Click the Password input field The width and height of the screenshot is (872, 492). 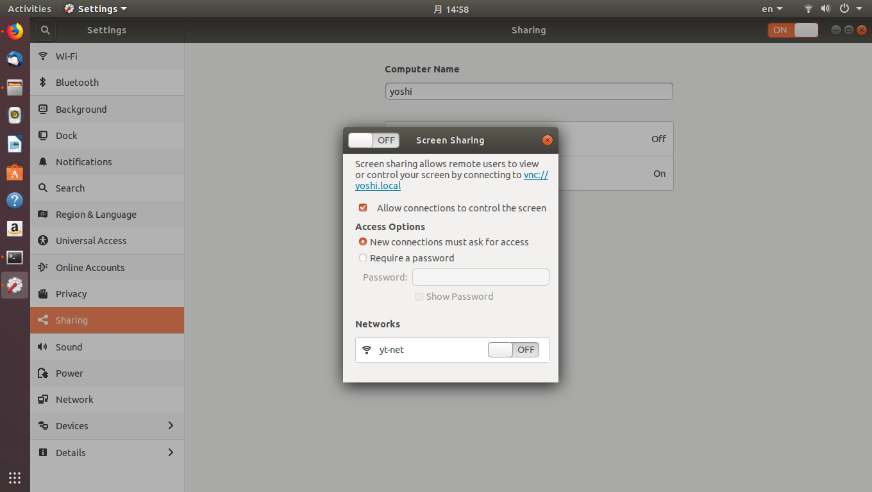[x=481, y=277]
